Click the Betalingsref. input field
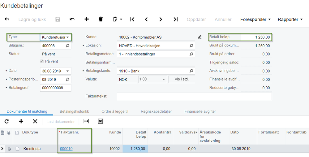The width and height of the screenshot is (309, 157). tap(56, 88)
